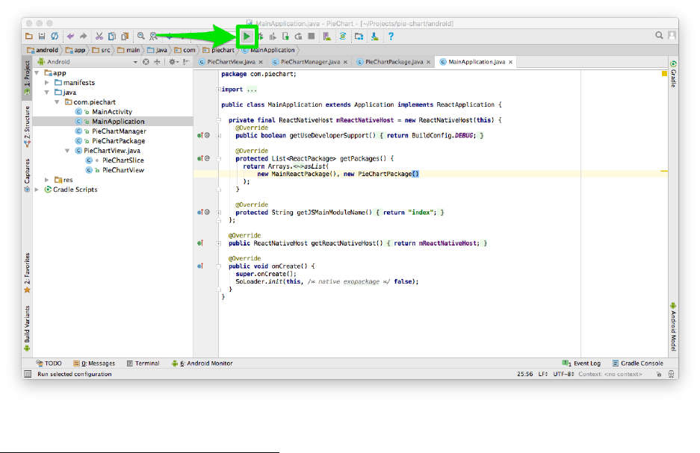The width and height of the screenshot is (700, 453).
Task: Collapse the com.piechart package
Action: 58,102
